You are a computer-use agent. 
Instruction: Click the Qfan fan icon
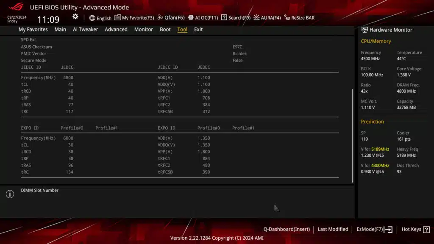click(160, 17)
